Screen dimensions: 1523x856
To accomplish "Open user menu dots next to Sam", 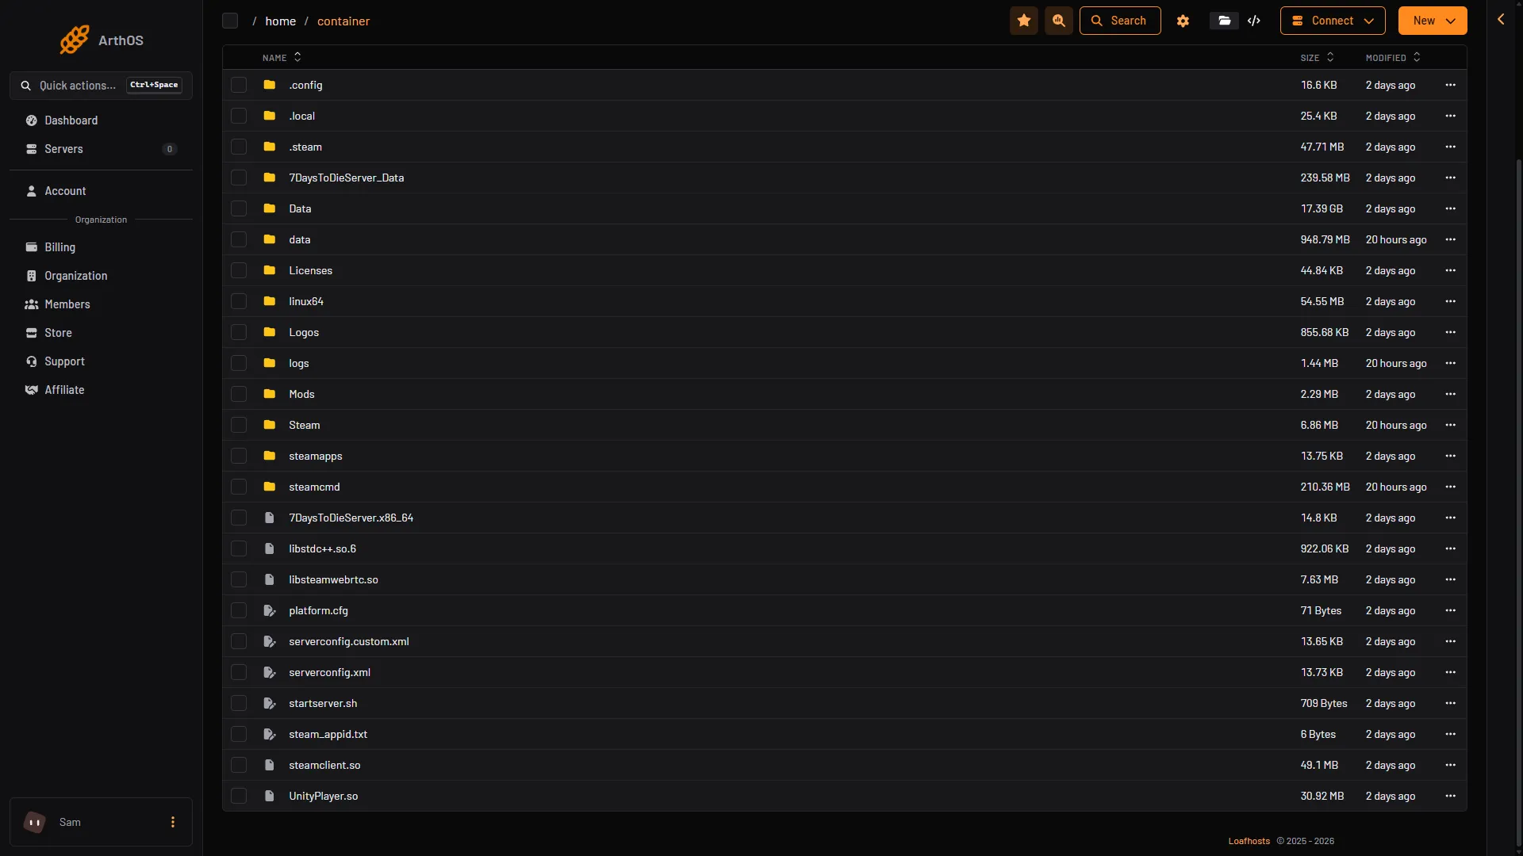I will point(173,822).
